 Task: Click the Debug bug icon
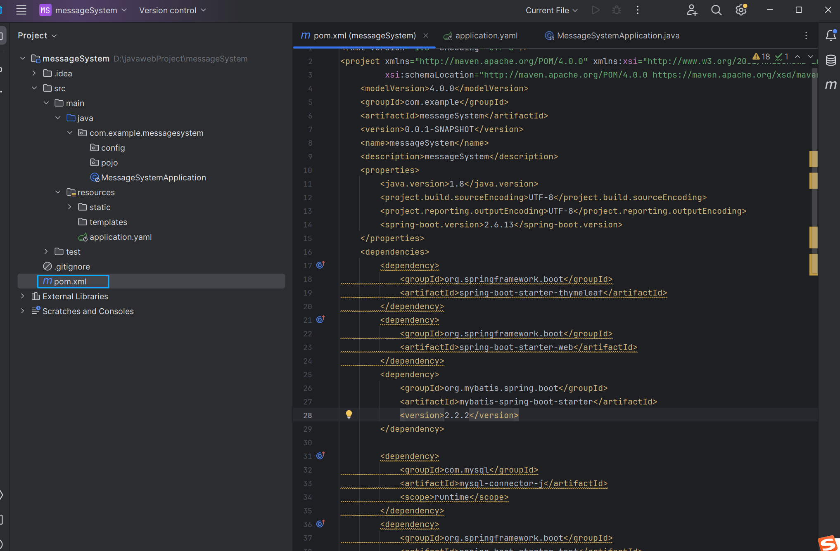pos(616,10)
